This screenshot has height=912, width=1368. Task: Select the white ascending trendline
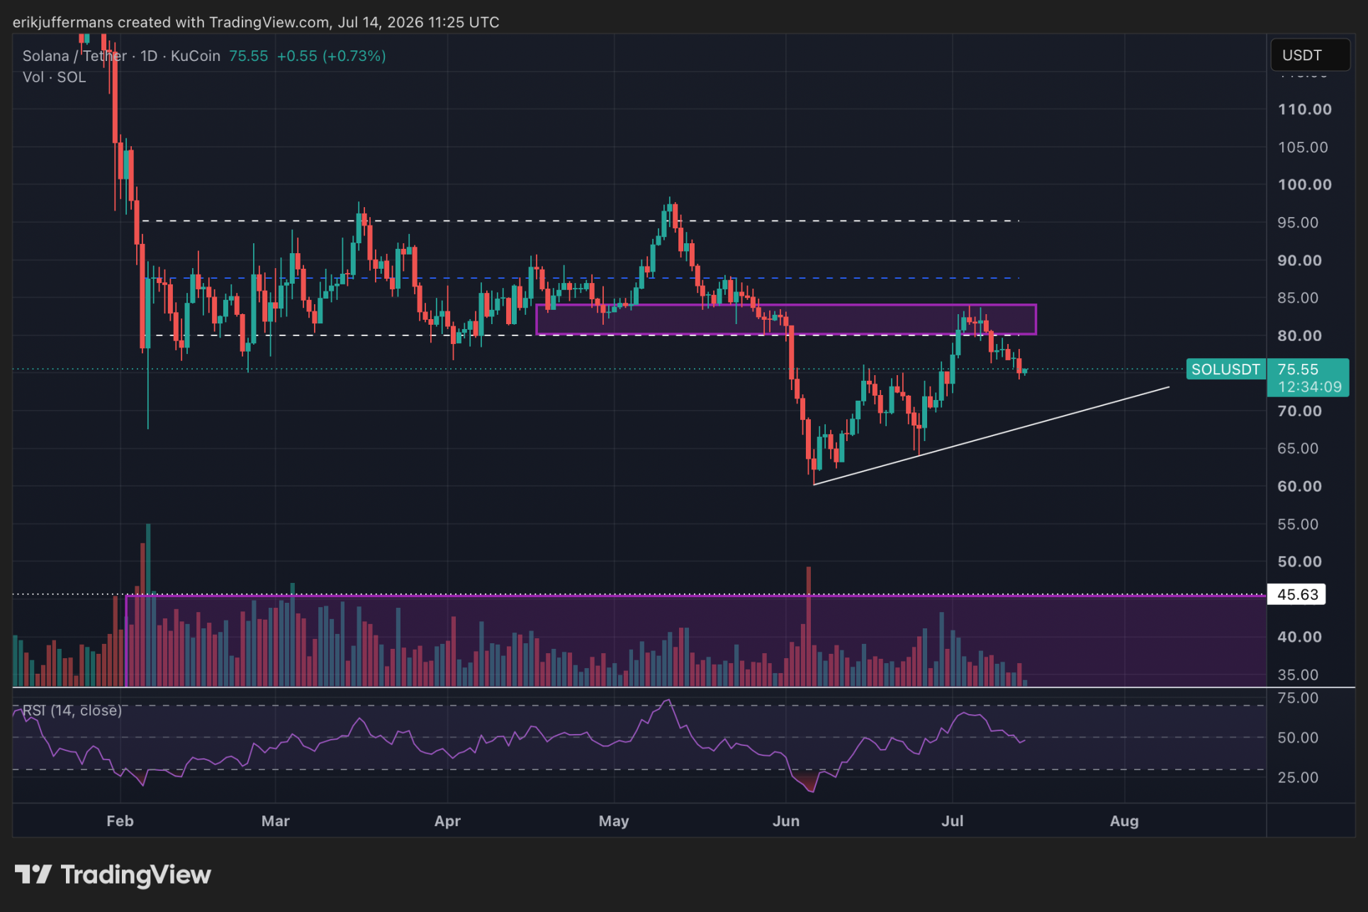coord(991,435)
